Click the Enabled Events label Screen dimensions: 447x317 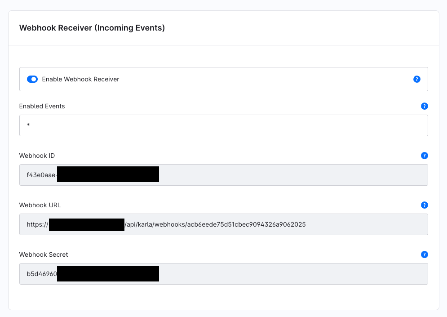[x=42, y=106]
